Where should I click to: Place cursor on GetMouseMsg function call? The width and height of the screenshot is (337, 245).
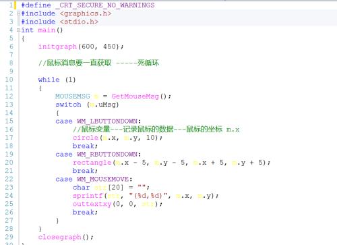coord(135,97)
